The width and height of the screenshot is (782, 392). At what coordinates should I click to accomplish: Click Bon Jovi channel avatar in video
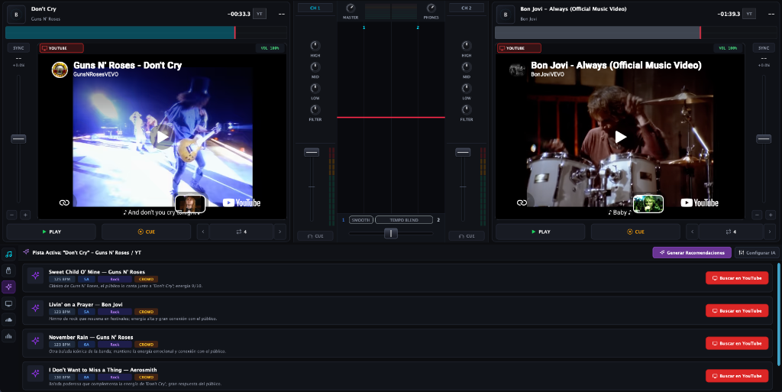(517, 70)
